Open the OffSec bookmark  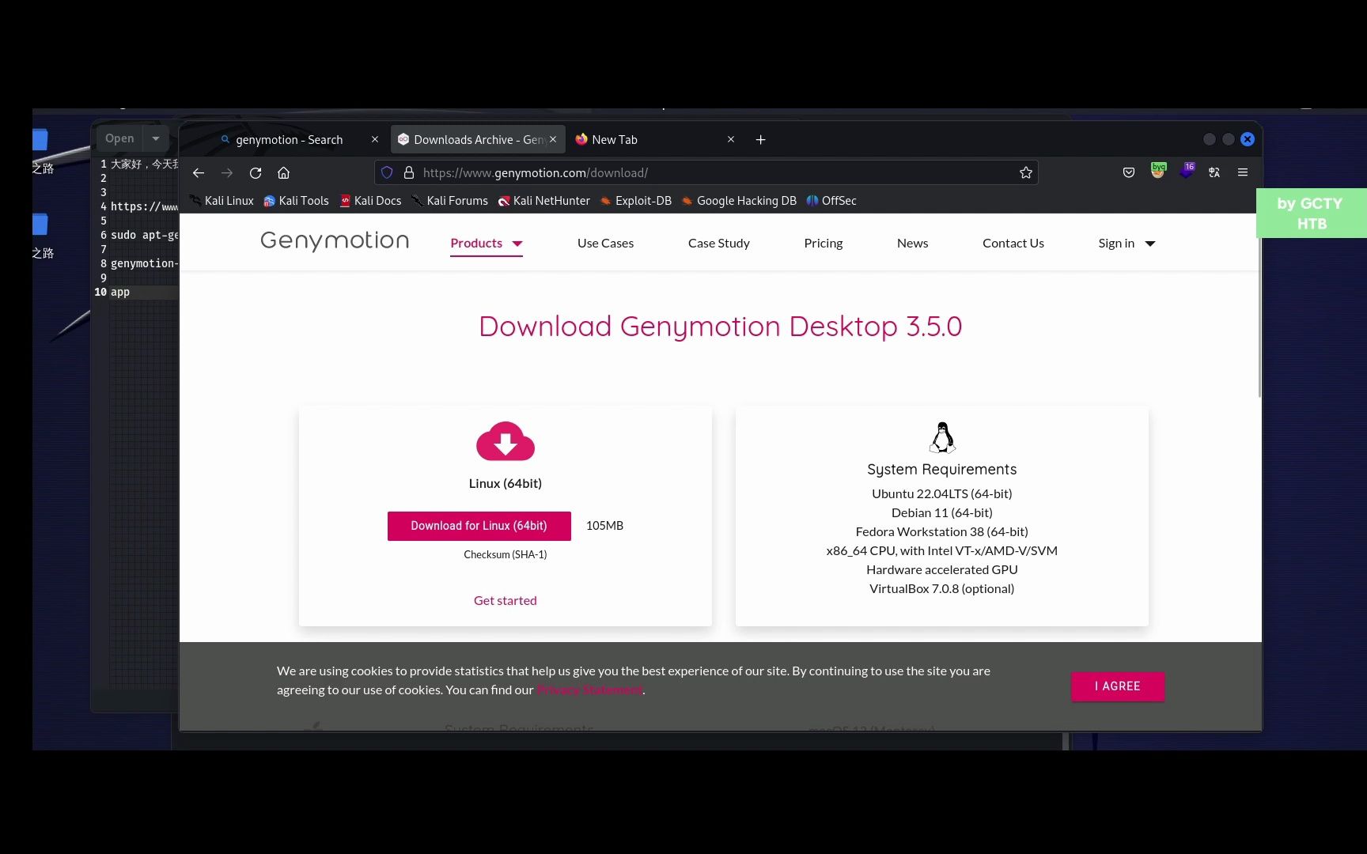click(x=831, y=201)
